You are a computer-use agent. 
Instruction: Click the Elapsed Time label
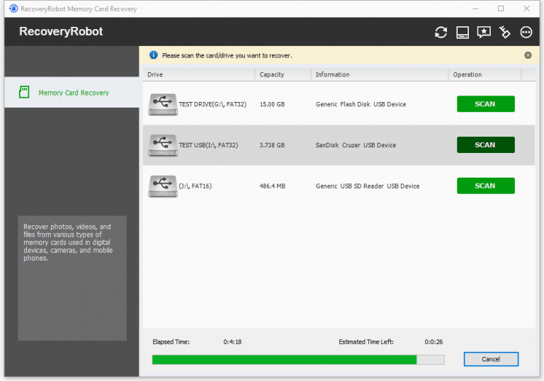tap(171, 342)
